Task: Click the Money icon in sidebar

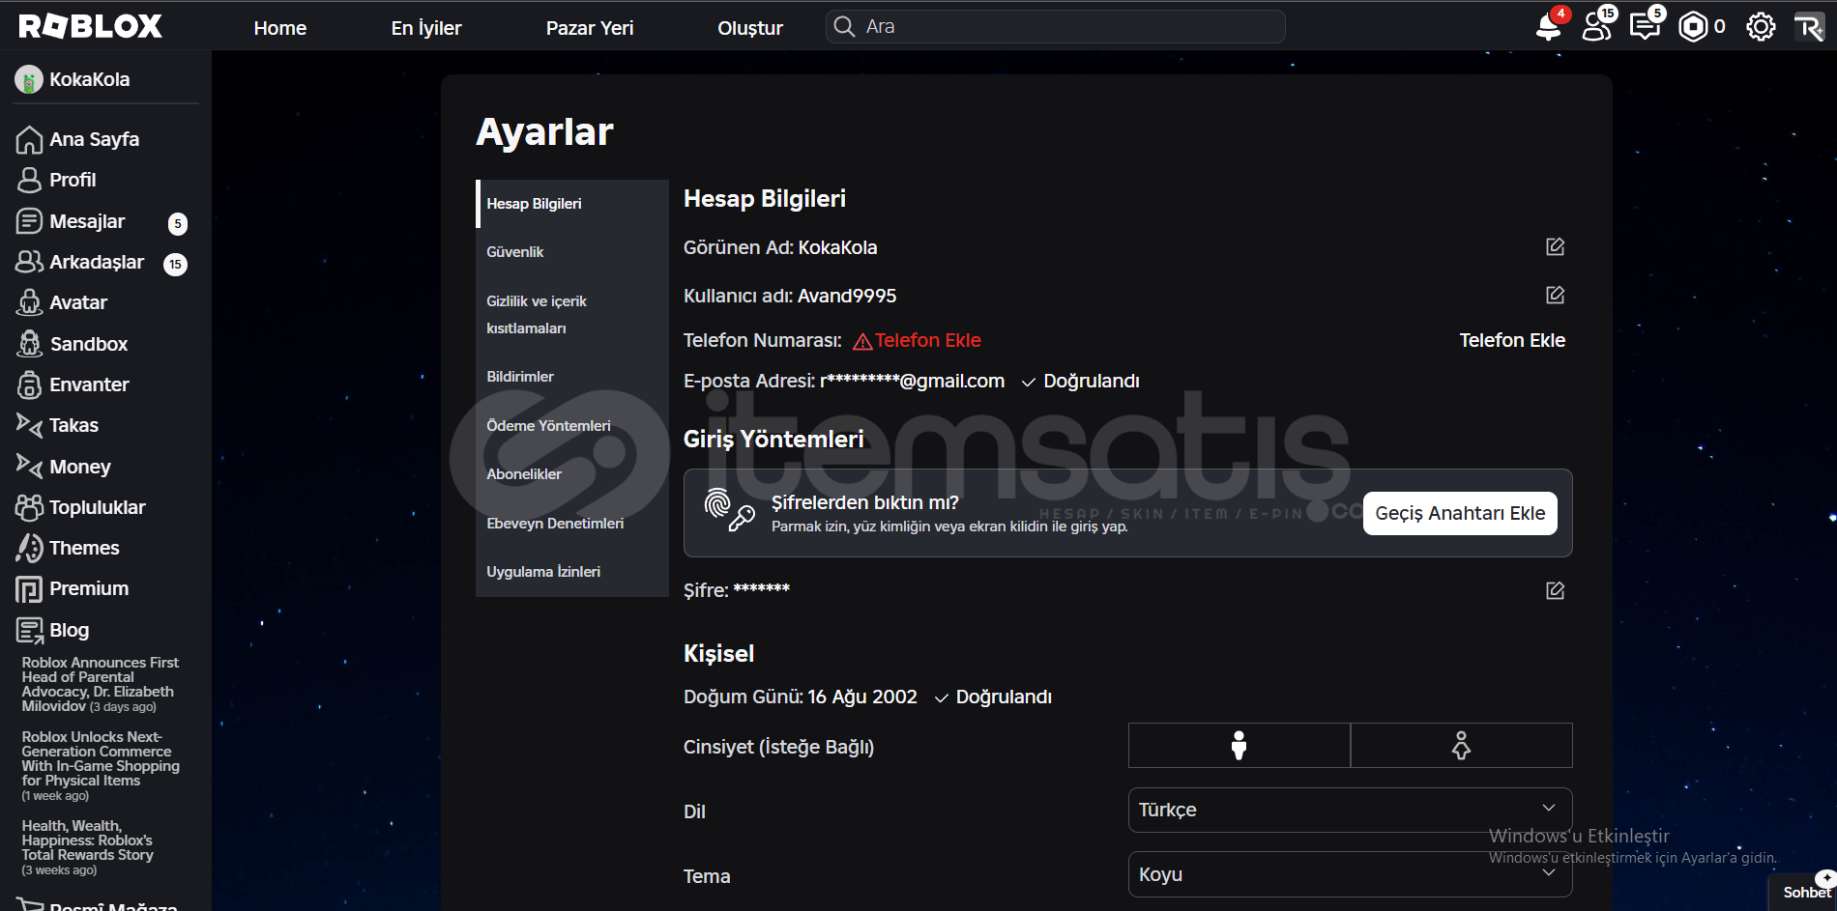Action: click(x=30, y=466)
